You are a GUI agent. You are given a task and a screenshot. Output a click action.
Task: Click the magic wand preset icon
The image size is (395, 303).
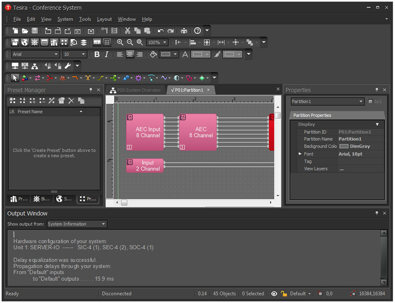[52, 101]
